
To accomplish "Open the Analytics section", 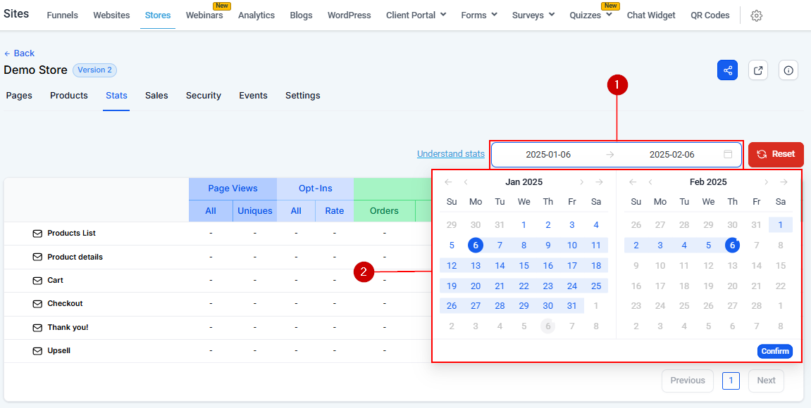I will 256,15.
